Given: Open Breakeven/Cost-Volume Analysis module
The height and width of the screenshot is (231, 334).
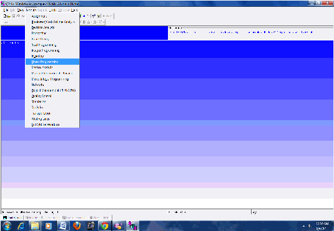Looking at the screenshot, I should [52, 22].
